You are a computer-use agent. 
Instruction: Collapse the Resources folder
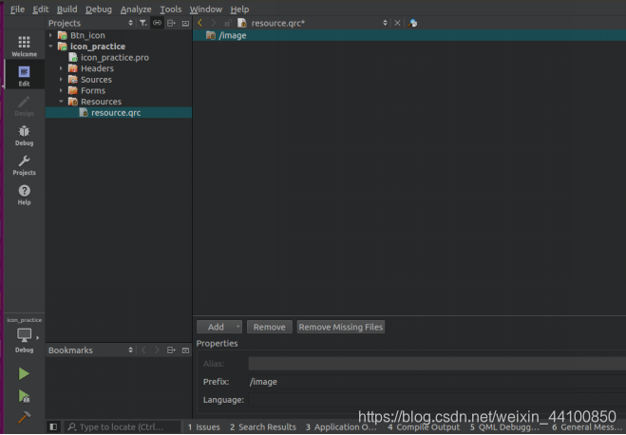pos(61,102)
